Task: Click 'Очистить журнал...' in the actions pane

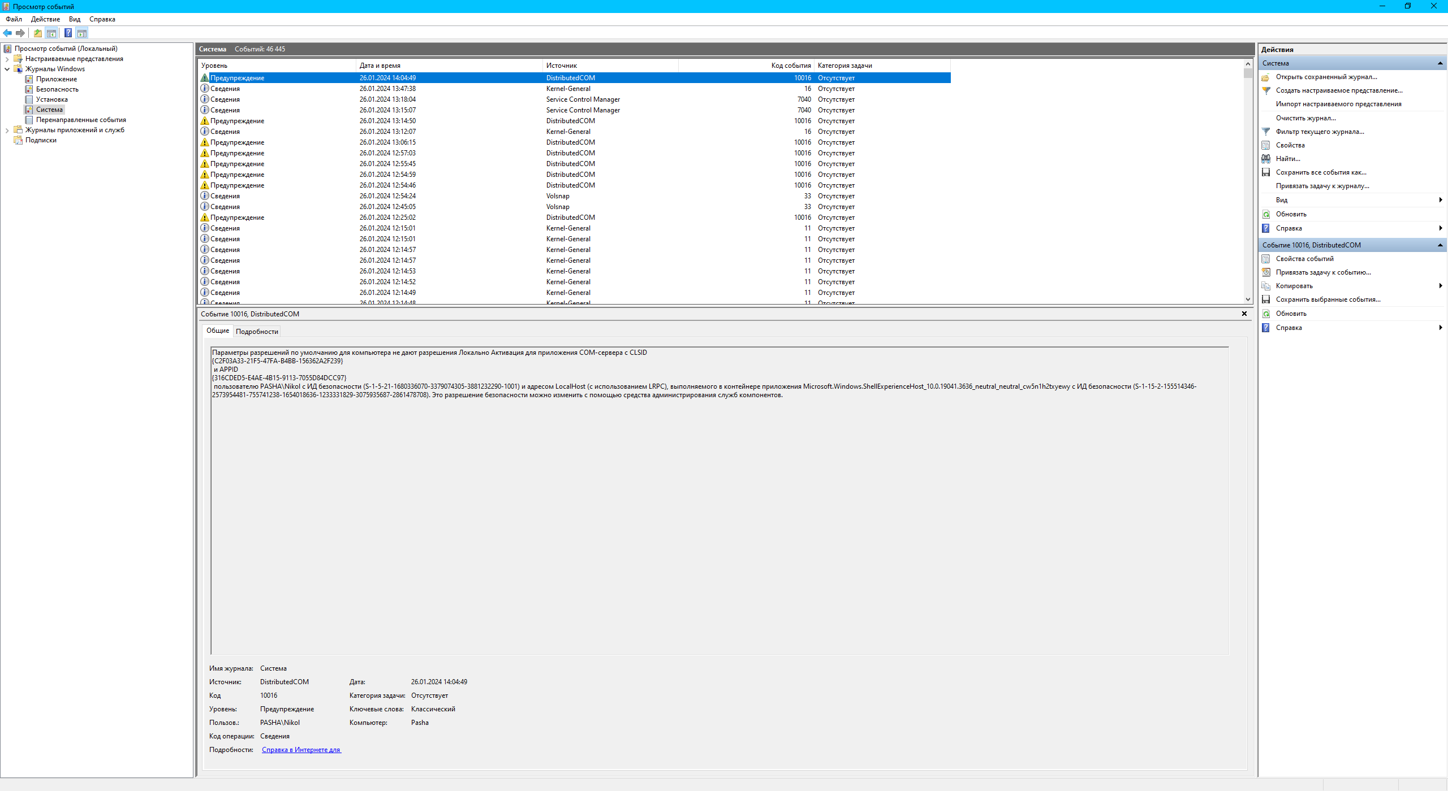Action: (x=1305, y=118)
